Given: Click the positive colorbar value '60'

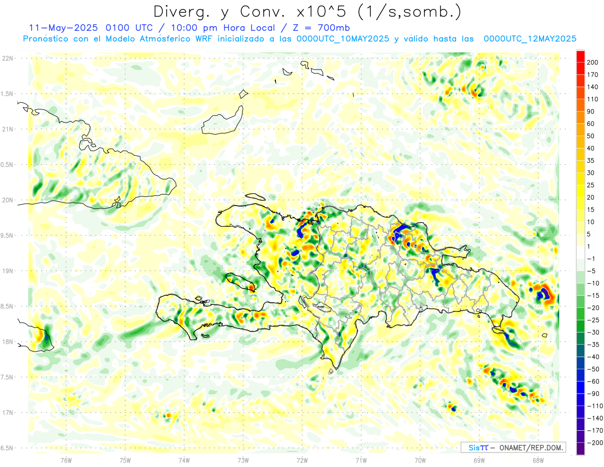Looking at the screenshot, I should 591,124.
